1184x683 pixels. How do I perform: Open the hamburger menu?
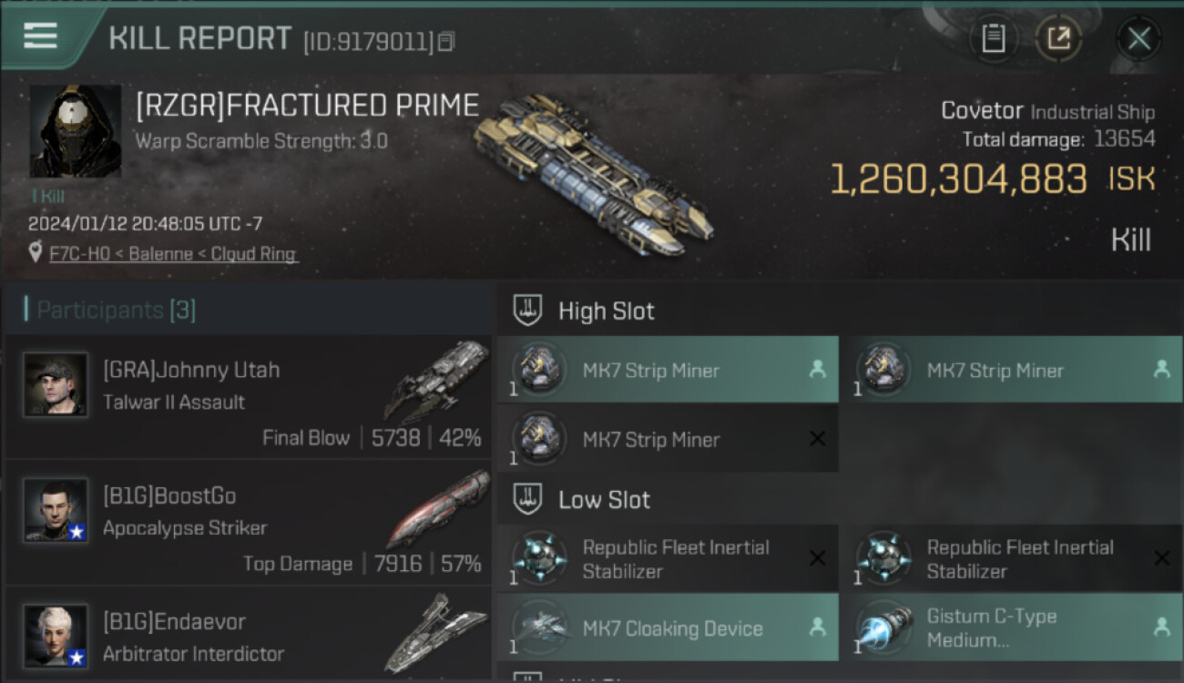coord(40,36)
